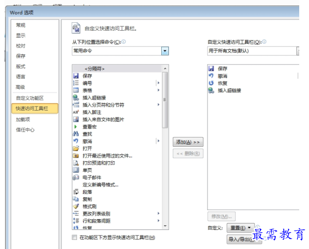Open the 重置(E) dropdown button
Screen dimensions: 309x249
click(240, 228)
